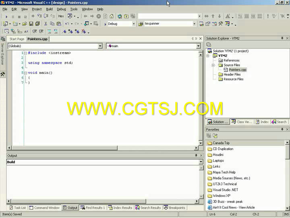Open the main members dropdown

pyautogui.click(x=198, y=46)
